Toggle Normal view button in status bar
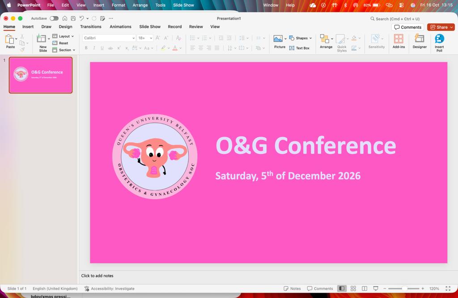458x298 pixels. click(341, 289)
